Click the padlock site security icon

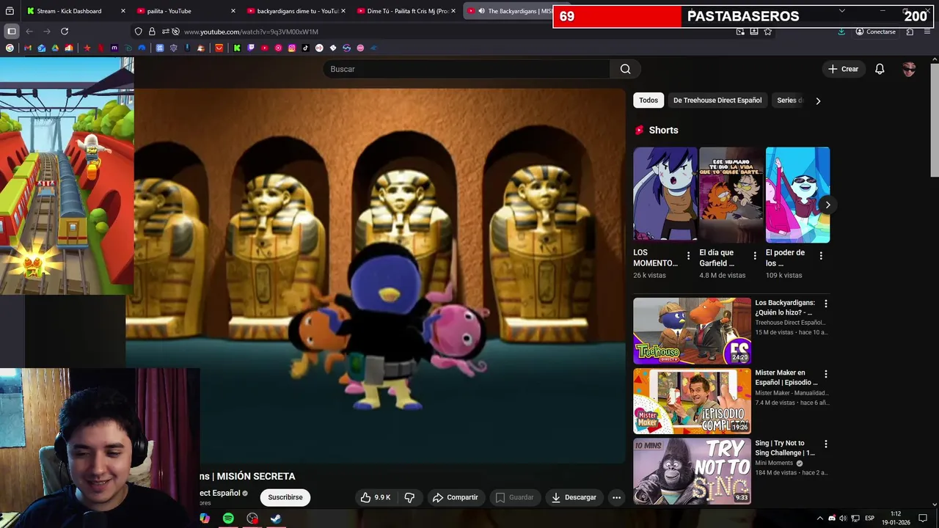(152, 32)
